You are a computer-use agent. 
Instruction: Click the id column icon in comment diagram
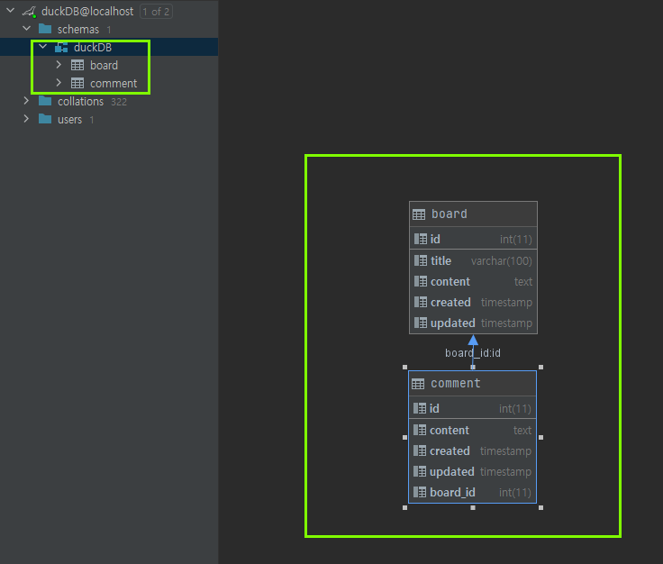pos(420,408)
